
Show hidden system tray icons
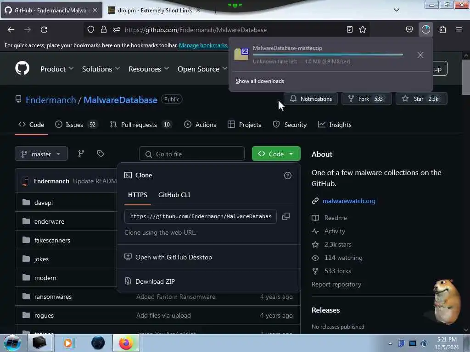click(x=390, y=344)
